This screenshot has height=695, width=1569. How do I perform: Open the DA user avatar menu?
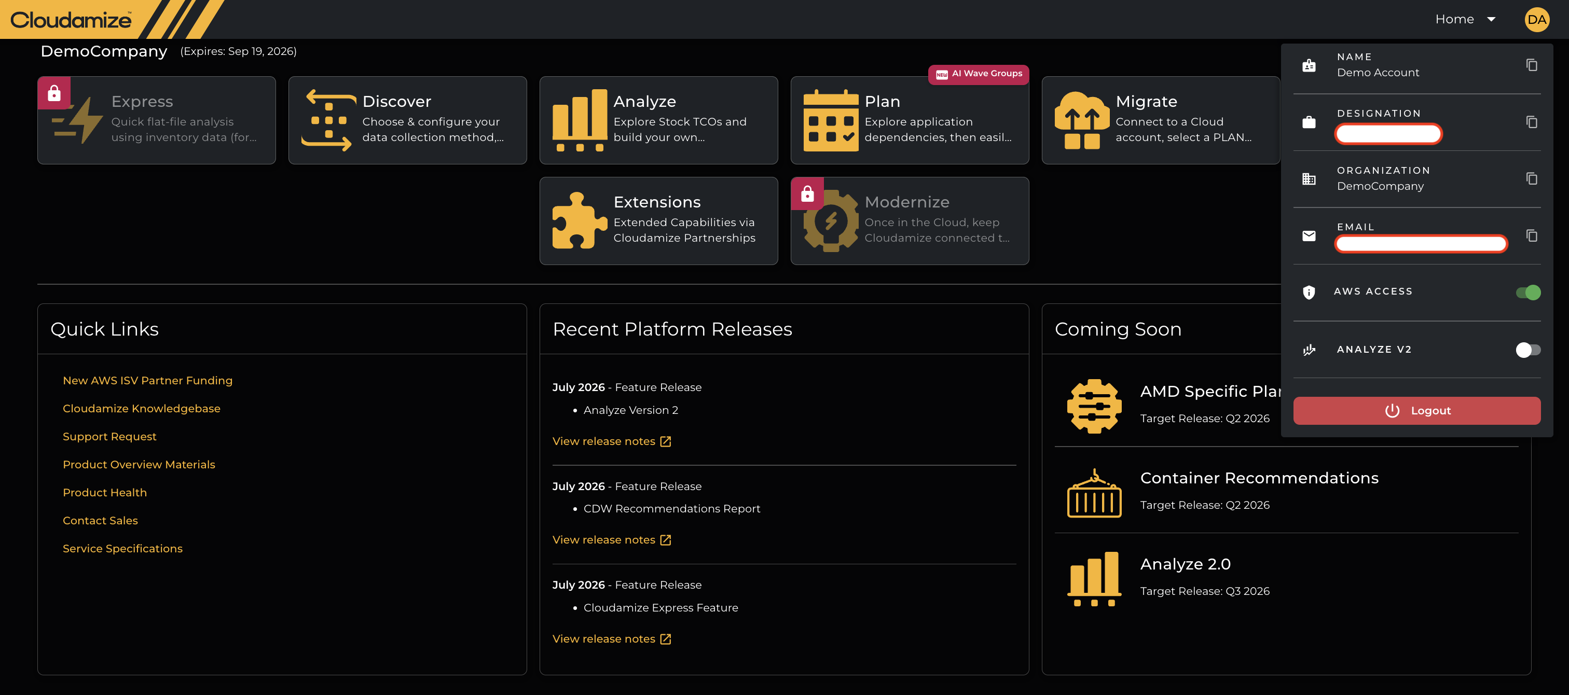click(x=1536, y=20)
